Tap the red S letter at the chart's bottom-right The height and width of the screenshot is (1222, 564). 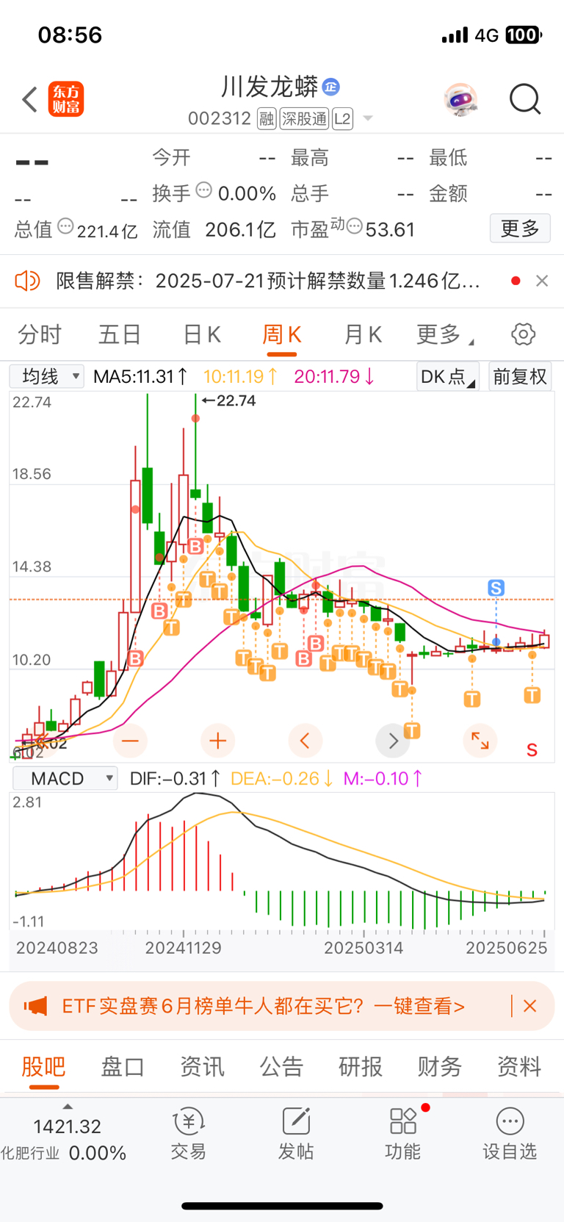532,750
